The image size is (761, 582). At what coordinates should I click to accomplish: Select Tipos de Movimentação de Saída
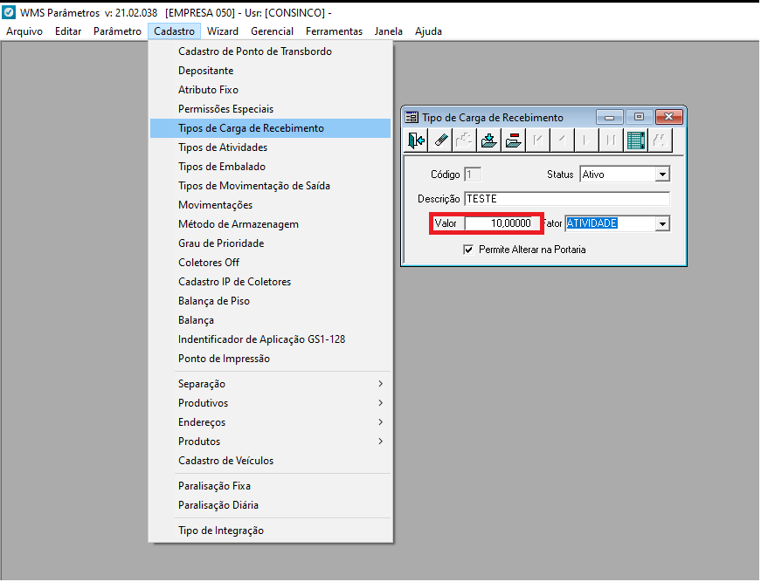(270, 186)
